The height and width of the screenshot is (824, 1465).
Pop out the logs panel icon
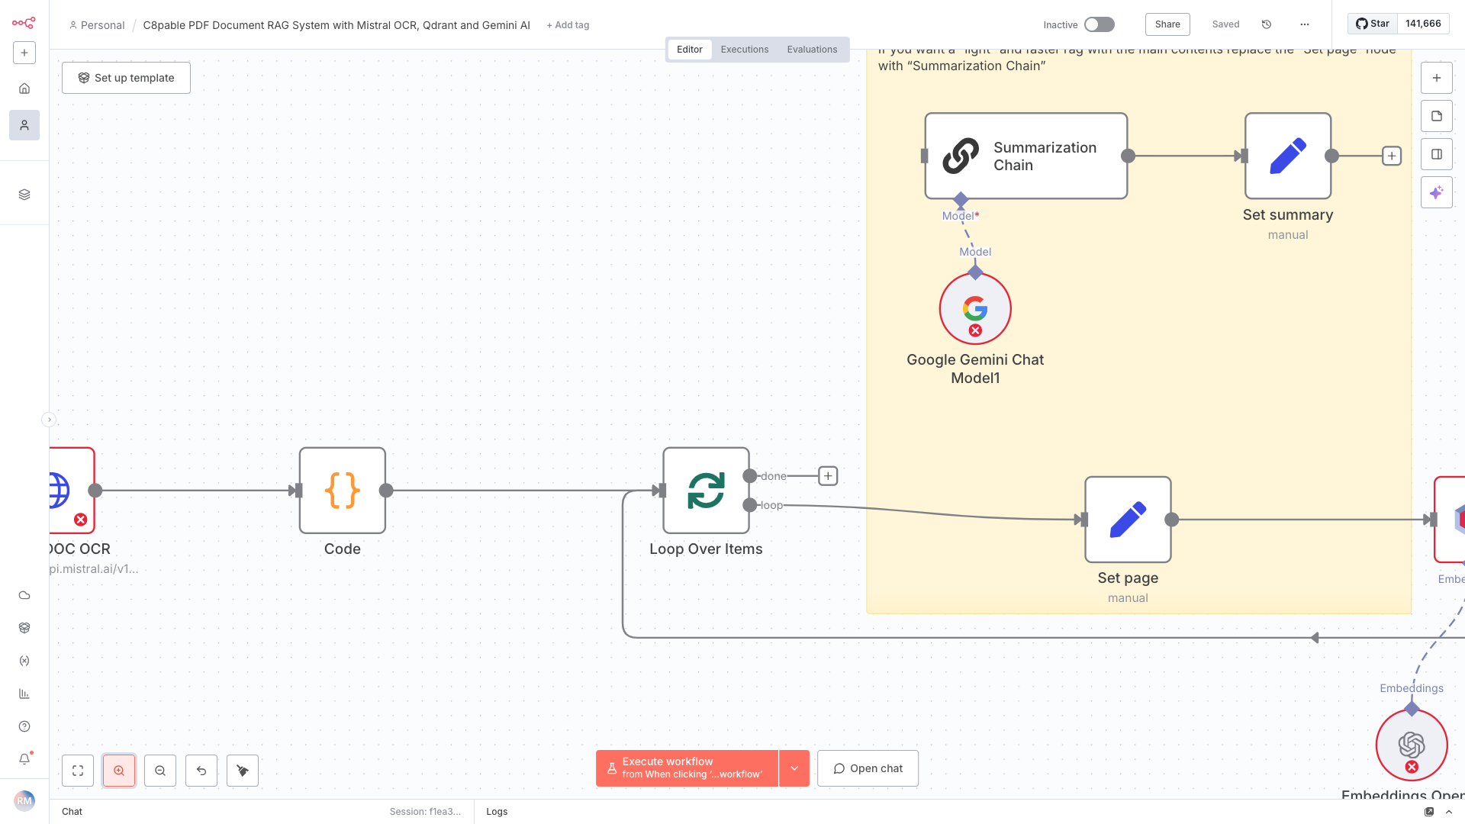1429,812
